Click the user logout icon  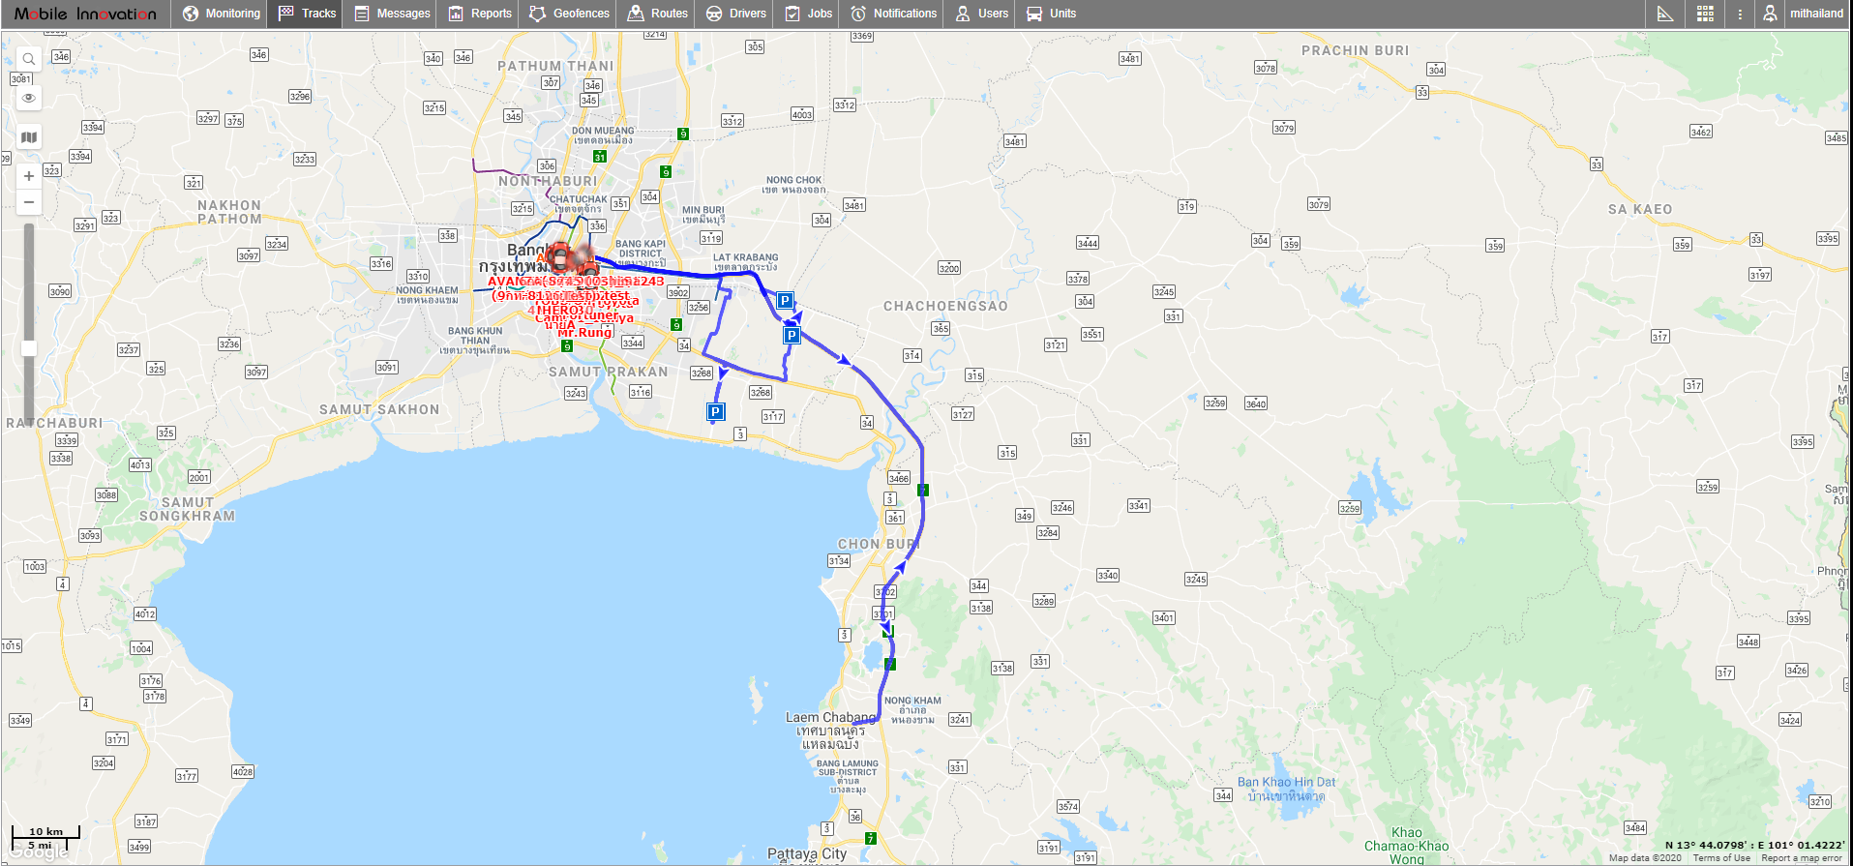pyautogui.click(x=1770, y=14)
